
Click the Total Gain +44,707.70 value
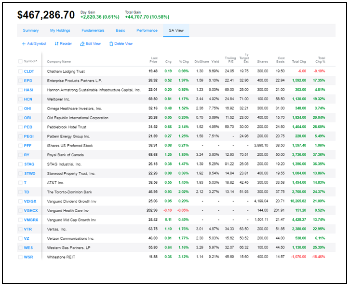pos(147,17)
